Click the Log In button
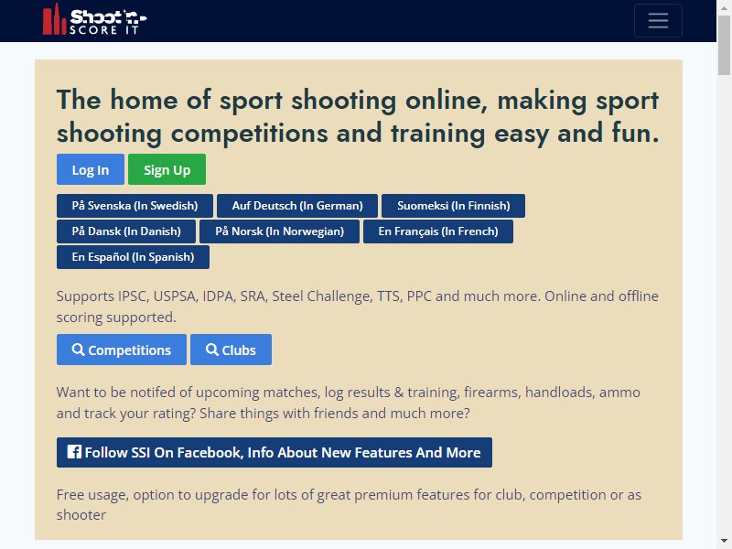The image size is (732, 549). (91, 169)
